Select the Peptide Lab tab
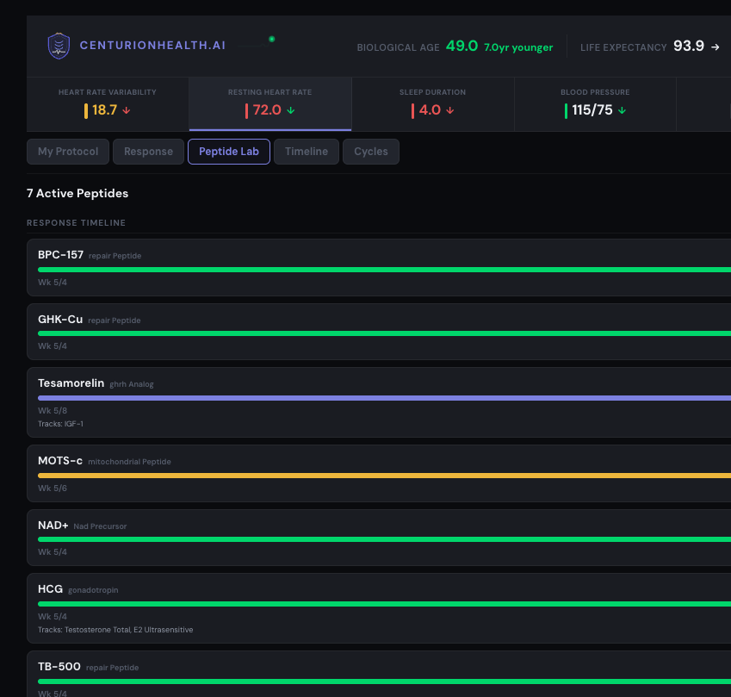This screenshot has height=697, width=731. pyautogui.click(x=229, y=152)
